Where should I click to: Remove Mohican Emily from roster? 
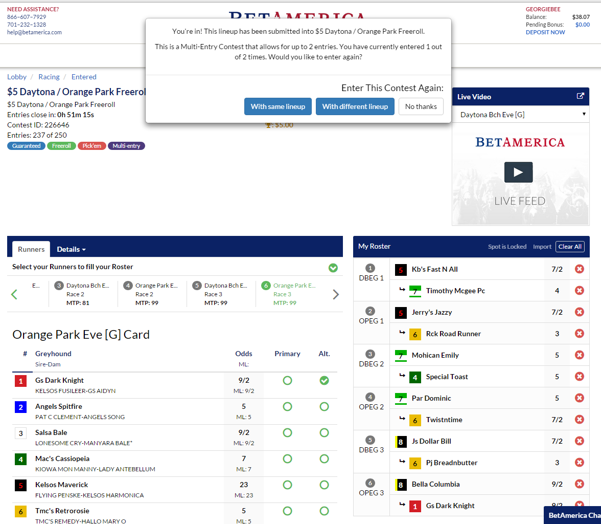tap(579, 355)
